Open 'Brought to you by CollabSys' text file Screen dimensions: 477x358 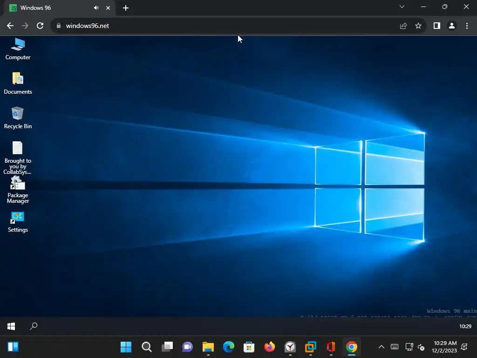18,158
